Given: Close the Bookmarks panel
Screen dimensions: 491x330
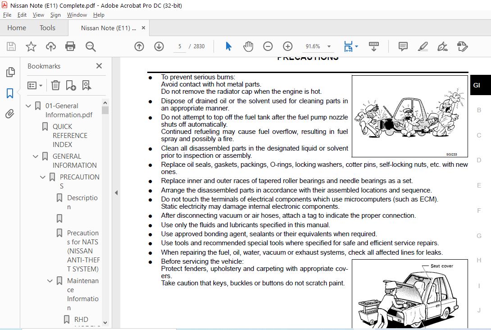Looking at the screenshot, I should [99, 66].
